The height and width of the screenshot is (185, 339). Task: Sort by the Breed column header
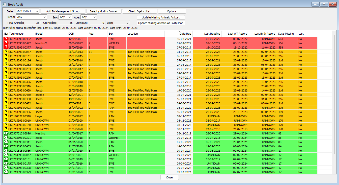[50, 34]
